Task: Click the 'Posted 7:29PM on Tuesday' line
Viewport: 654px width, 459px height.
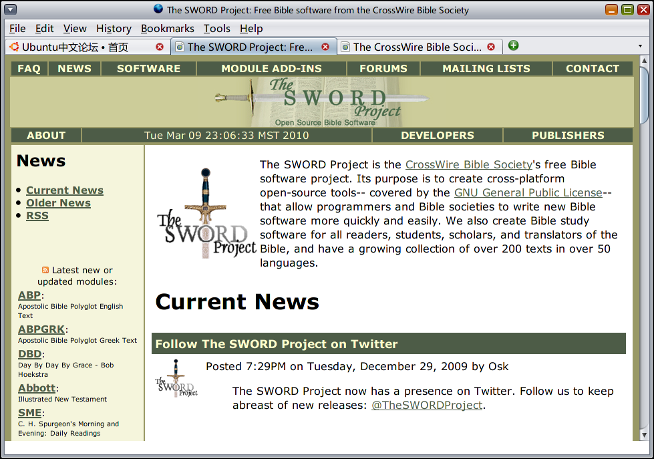Action: point(357,366)
